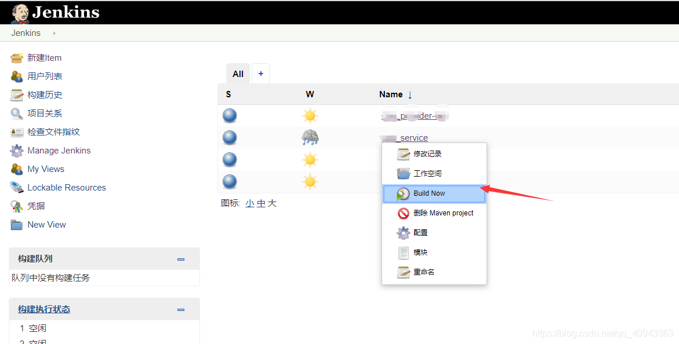Viewport: 679px width, 344px height.
Task: Click the blue status ball in last row
Action: pos(230,181)
